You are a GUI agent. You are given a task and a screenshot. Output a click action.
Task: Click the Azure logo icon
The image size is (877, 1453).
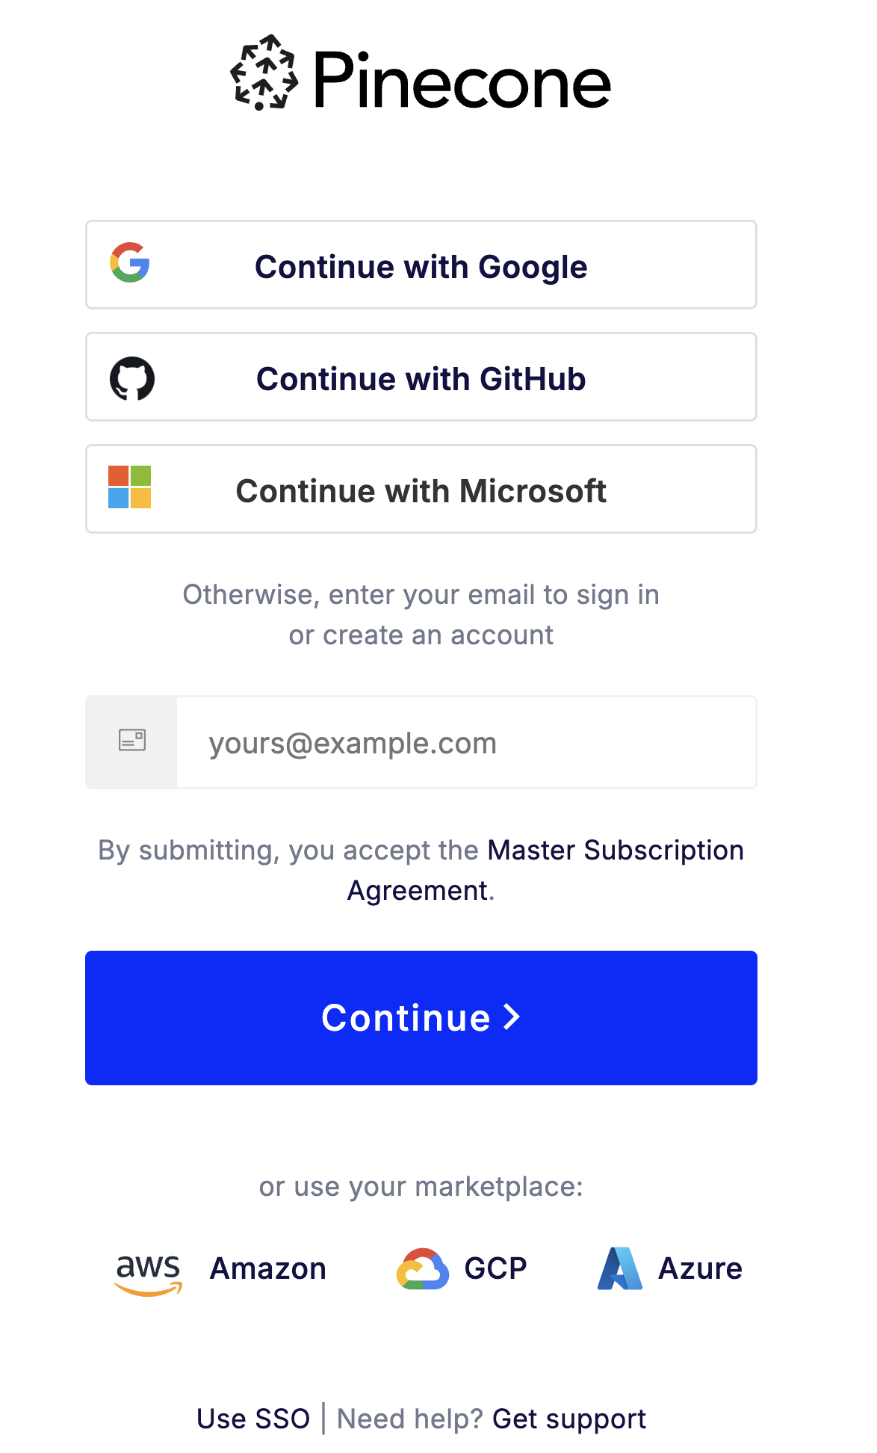point(620,1269)
